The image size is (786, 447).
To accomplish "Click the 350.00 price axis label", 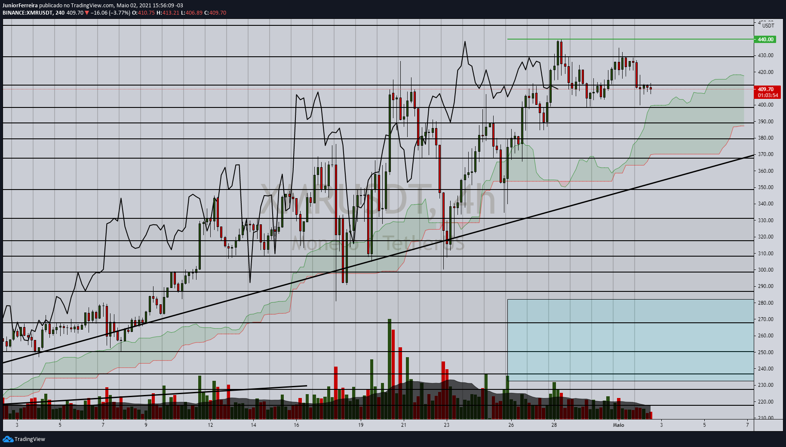I will pos(765,187).
